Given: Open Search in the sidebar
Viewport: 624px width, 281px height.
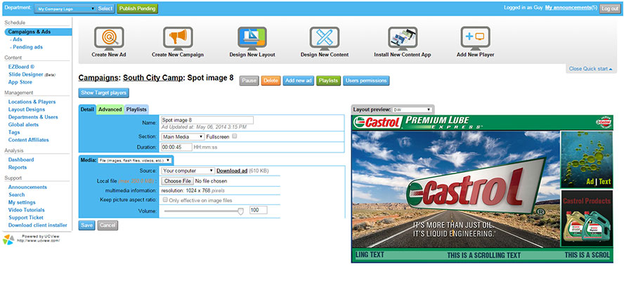Looking at the screenshot, I should pos(17,195).
